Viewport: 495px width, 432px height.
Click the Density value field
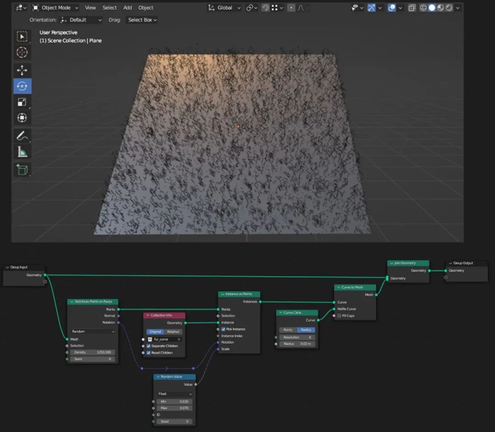click(x=93, y=352)
